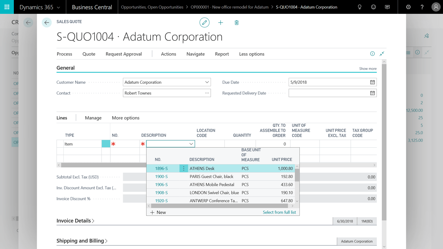Expand the Invoice Details section
The width and height of the screenshot is (443, 249).
(x=75, y=221)
